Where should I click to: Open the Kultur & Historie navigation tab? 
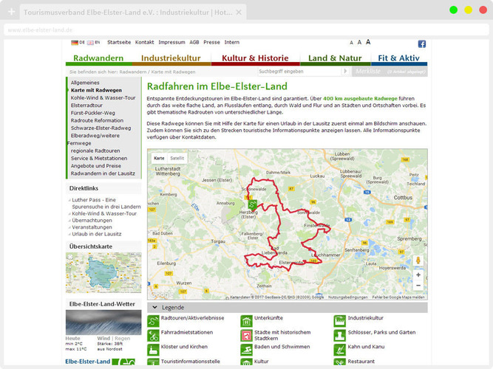(x=255, y=58)
